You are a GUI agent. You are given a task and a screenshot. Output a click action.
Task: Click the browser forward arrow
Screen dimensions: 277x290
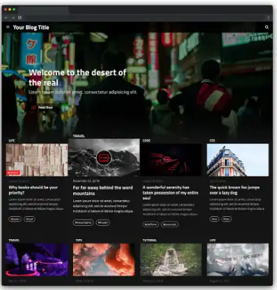tap(13, 17)
